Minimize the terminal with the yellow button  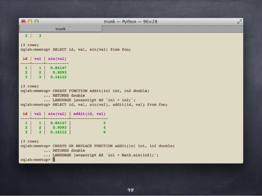(30, 21)
